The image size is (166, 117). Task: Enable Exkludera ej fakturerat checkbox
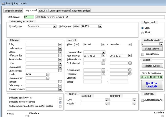[60, 98]
